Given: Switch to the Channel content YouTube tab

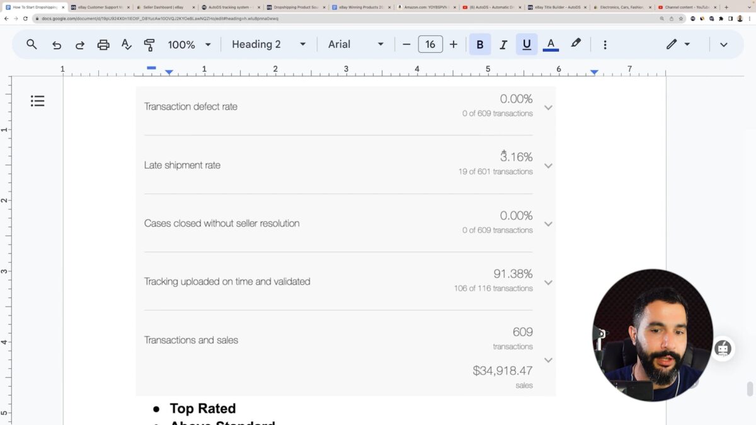Looking at the screenshot, I should tap(686, 7).
